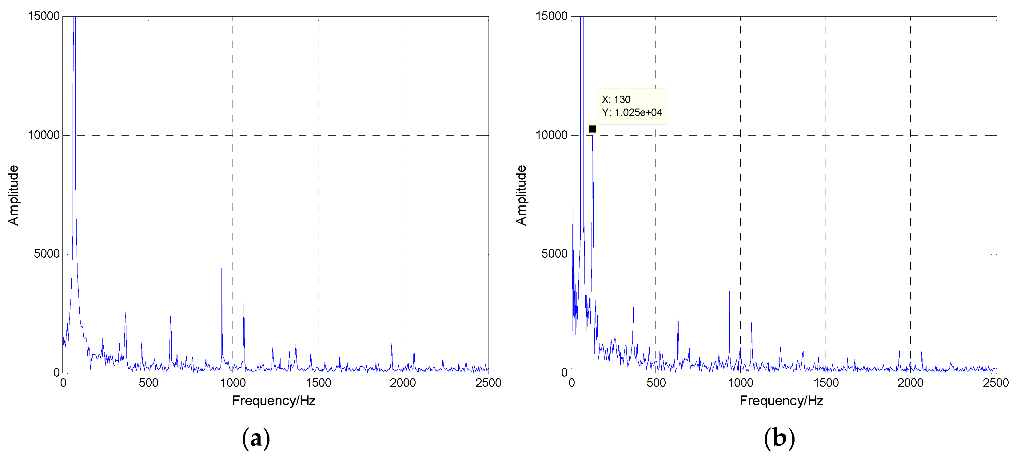1016x456 pixels.
Task: Click the 1000 x-axis tick label in plot (a)
Action: (233, 383)
